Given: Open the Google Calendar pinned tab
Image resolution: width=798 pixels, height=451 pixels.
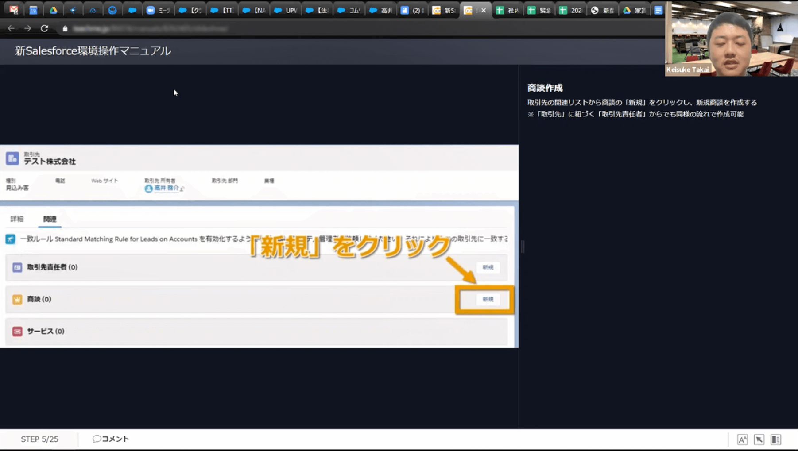Looking at the screenshot, I should [33, 10].
